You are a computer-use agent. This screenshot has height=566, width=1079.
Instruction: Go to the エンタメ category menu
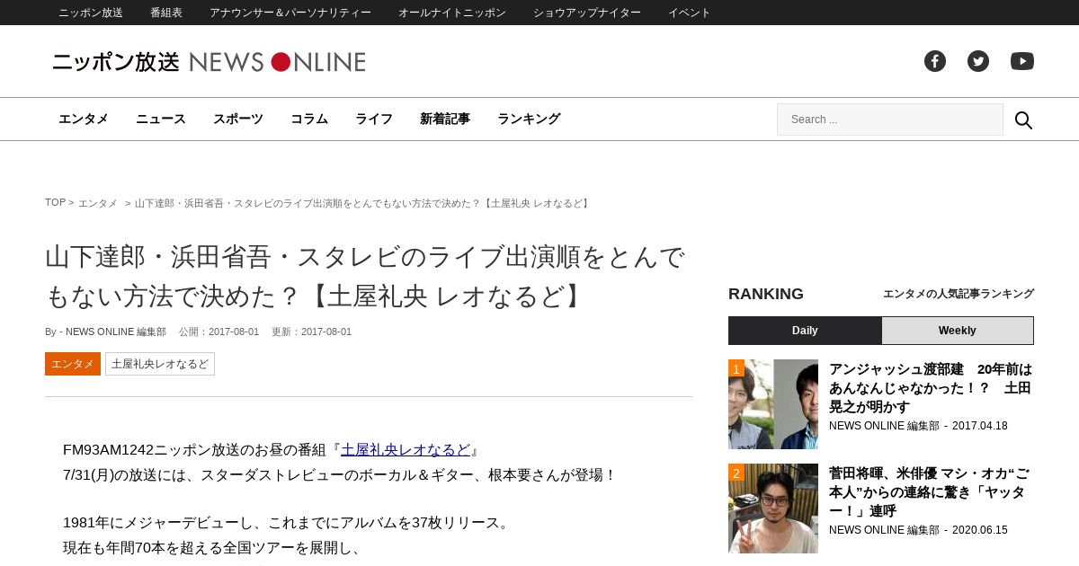(84, 119)
